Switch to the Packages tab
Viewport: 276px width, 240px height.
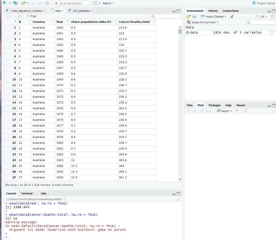pos(214,105)
